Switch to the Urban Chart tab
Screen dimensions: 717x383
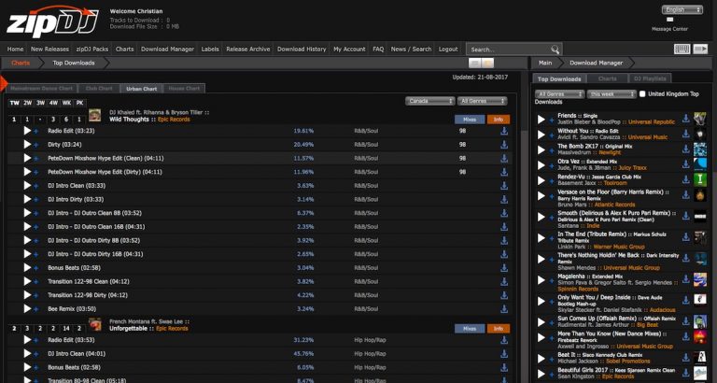click(x=141, y=89)
